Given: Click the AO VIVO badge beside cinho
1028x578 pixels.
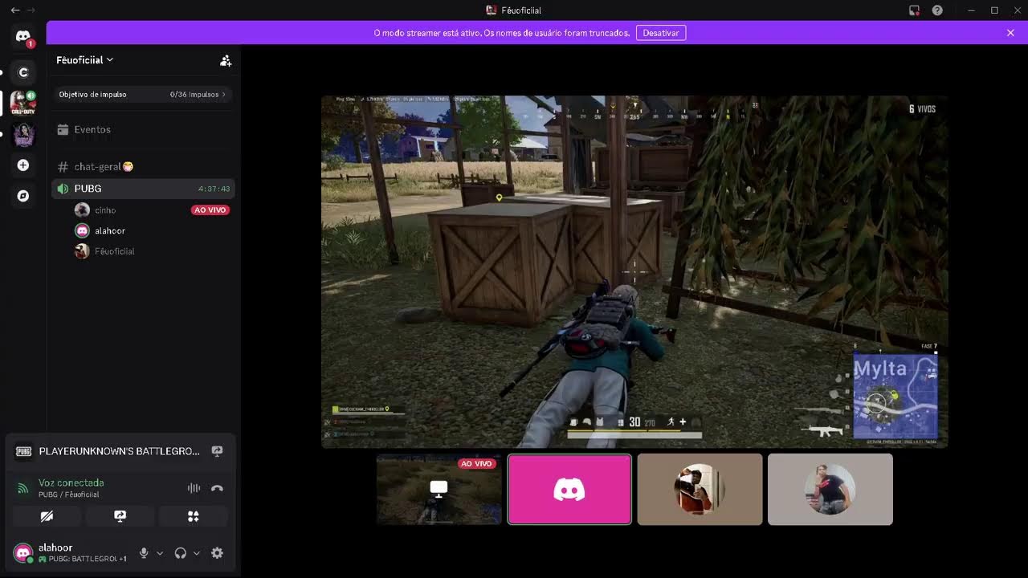Looking at the screenshot, I should pyautogui.click(x=210, y=210).
